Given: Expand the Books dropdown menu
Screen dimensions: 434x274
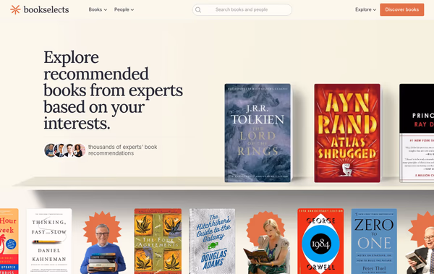Looking at the screenshot, I should pyautogui.click(x=98, y=9).
